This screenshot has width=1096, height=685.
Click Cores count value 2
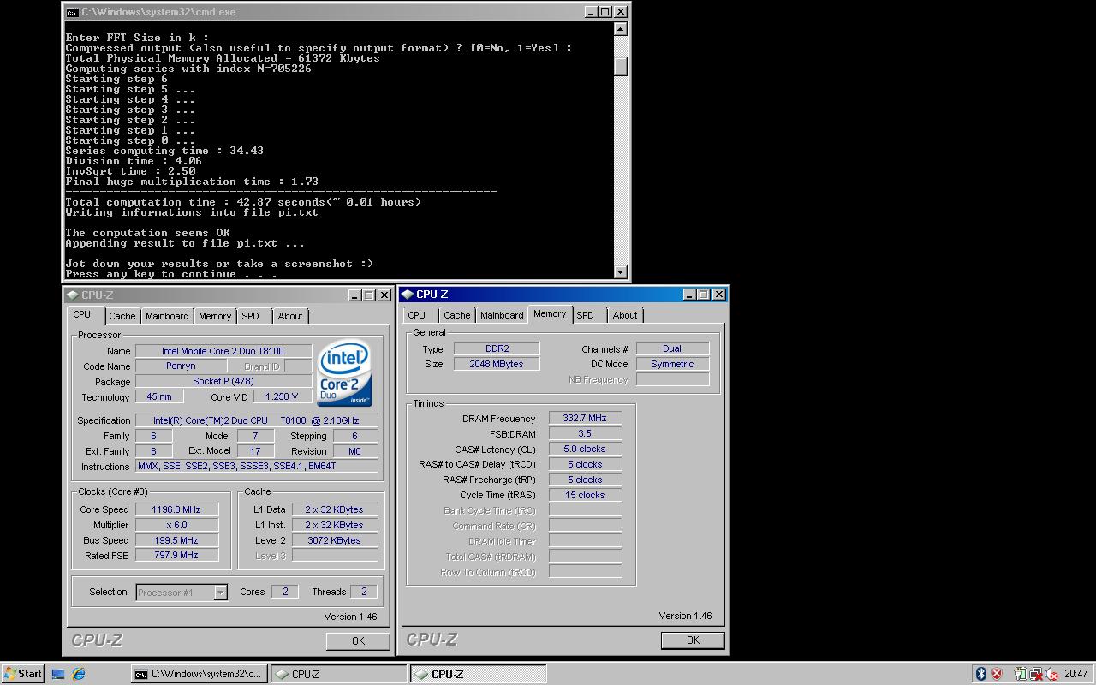[285, 592]
